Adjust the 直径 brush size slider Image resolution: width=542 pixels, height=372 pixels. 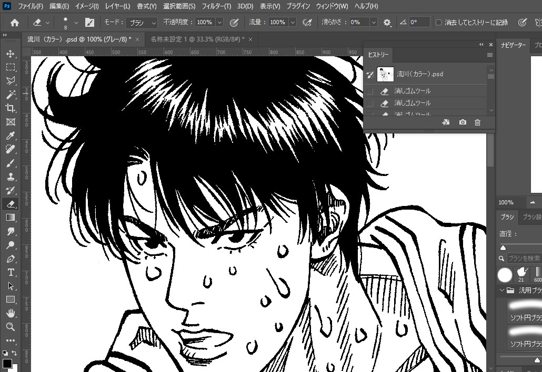[x=503, y=247]
